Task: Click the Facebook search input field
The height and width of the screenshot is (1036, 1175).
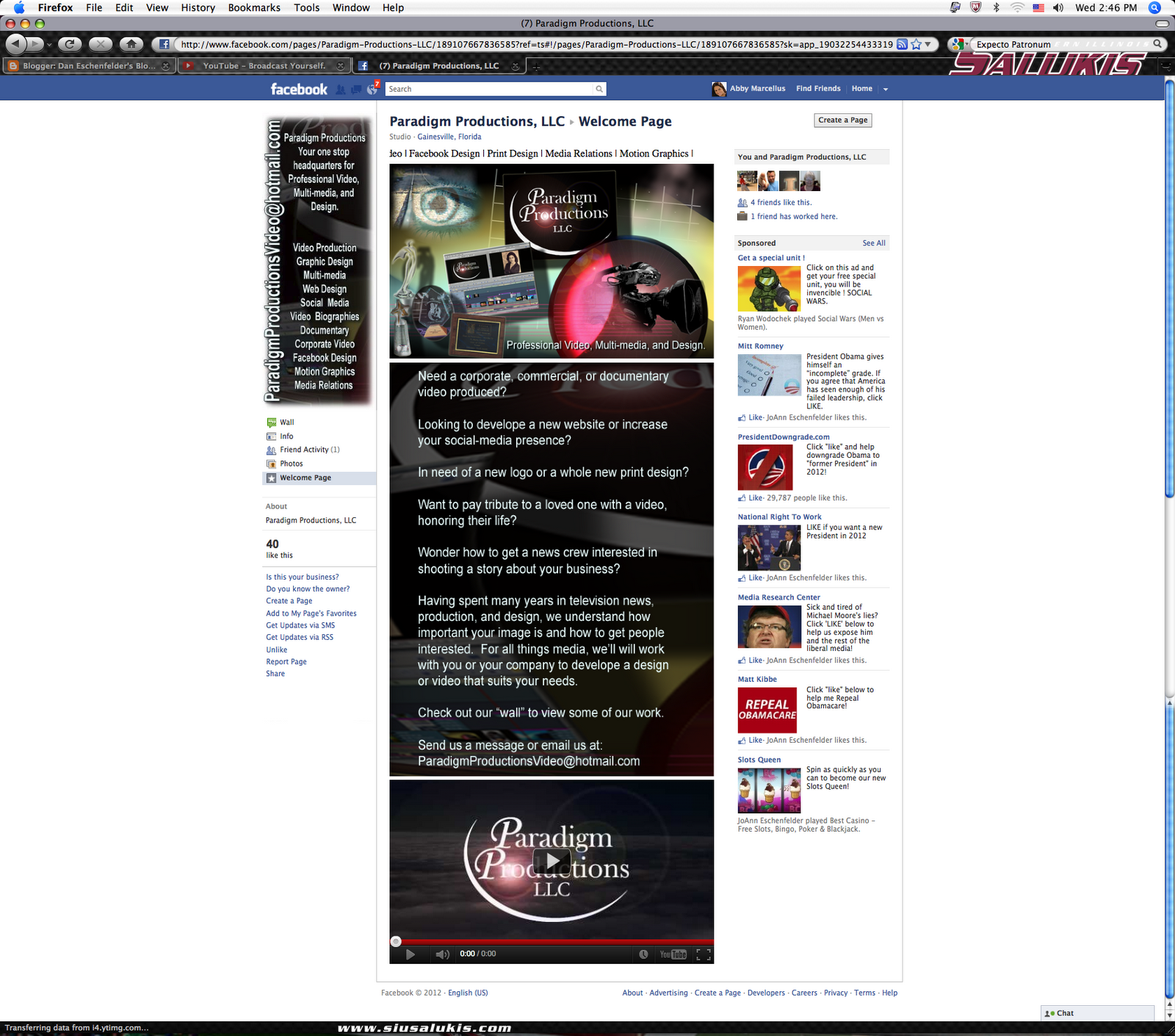Action: [490, 89]
